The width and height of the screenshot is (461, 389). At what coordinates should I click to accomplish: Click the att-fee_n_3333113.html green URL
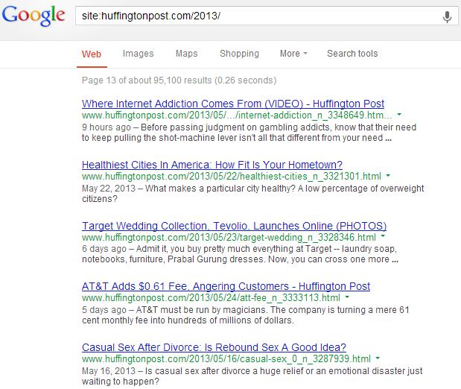coord(211,298)
